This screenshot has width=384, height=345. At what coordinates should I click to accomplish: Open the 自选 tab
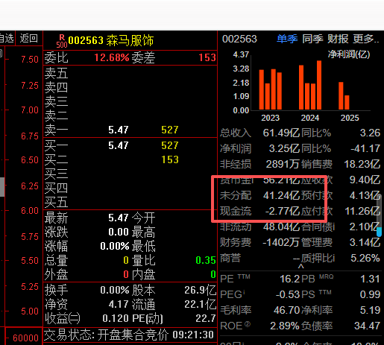(x=7, y=38)
